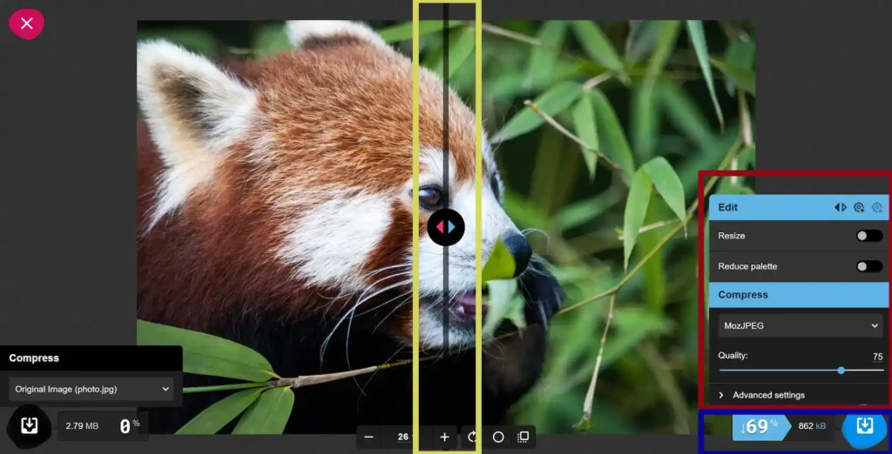Click the 69% size reduction badge
The height and width of the screenshot is (454, 892).
point(761,427)
